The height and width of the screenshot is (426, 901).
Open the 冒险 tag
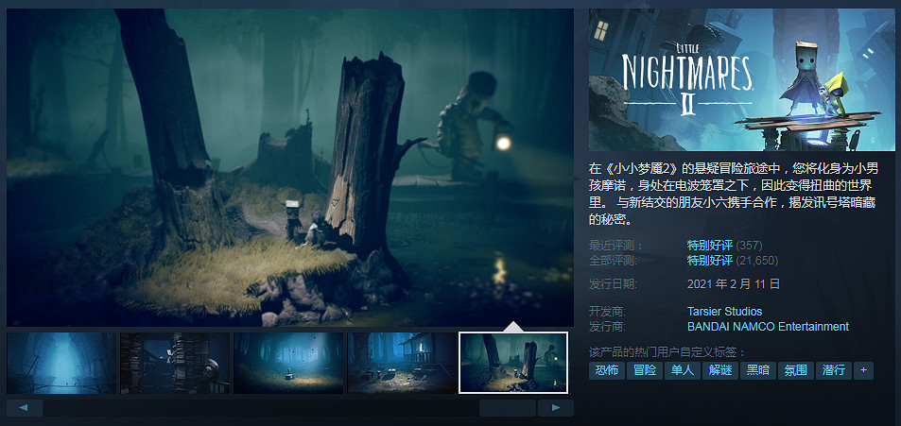click(x=645, y=370)
